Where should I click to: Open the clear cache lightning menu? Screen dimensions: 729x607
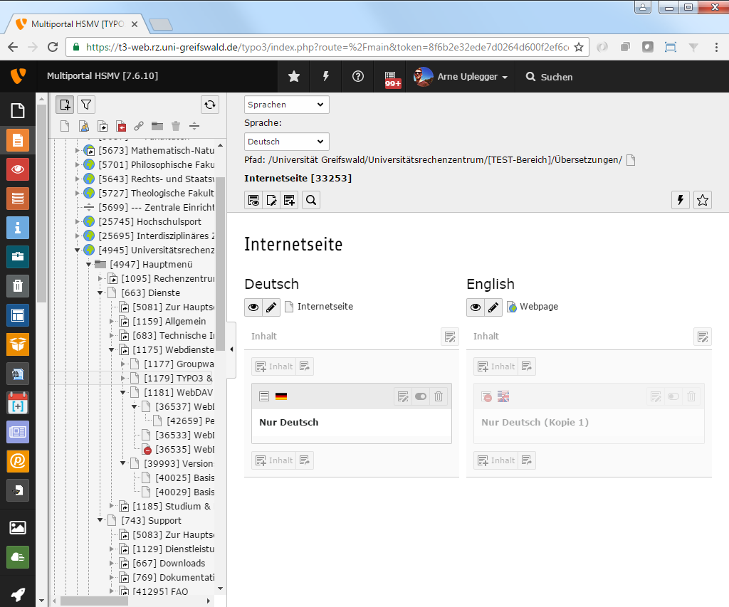tap(326, 77)
